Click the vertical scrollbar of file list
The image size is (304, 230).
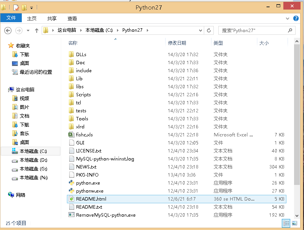coord(297,115)
